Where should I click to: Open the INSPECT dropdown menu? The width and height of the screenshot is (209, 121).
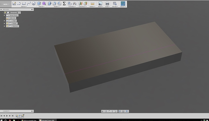click(92, 7)
